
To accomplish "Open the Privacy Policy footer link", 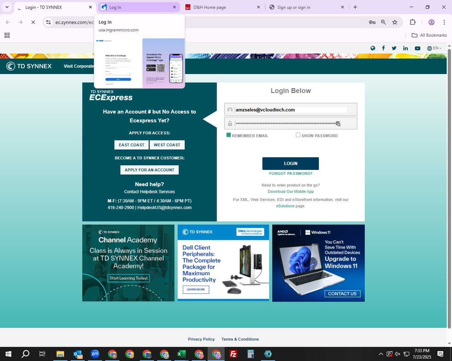I will pyautogui.click(x=201, y=339).
